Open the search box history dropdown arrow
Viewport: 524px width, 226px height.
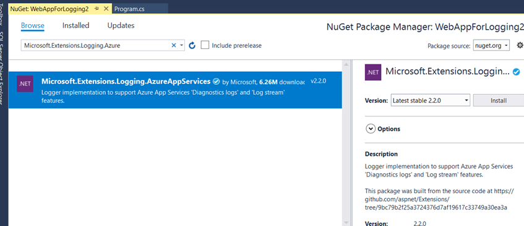(x=181, y=45)
